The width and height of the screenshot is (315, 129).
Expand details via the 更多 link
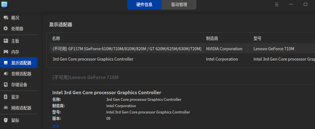56,126
